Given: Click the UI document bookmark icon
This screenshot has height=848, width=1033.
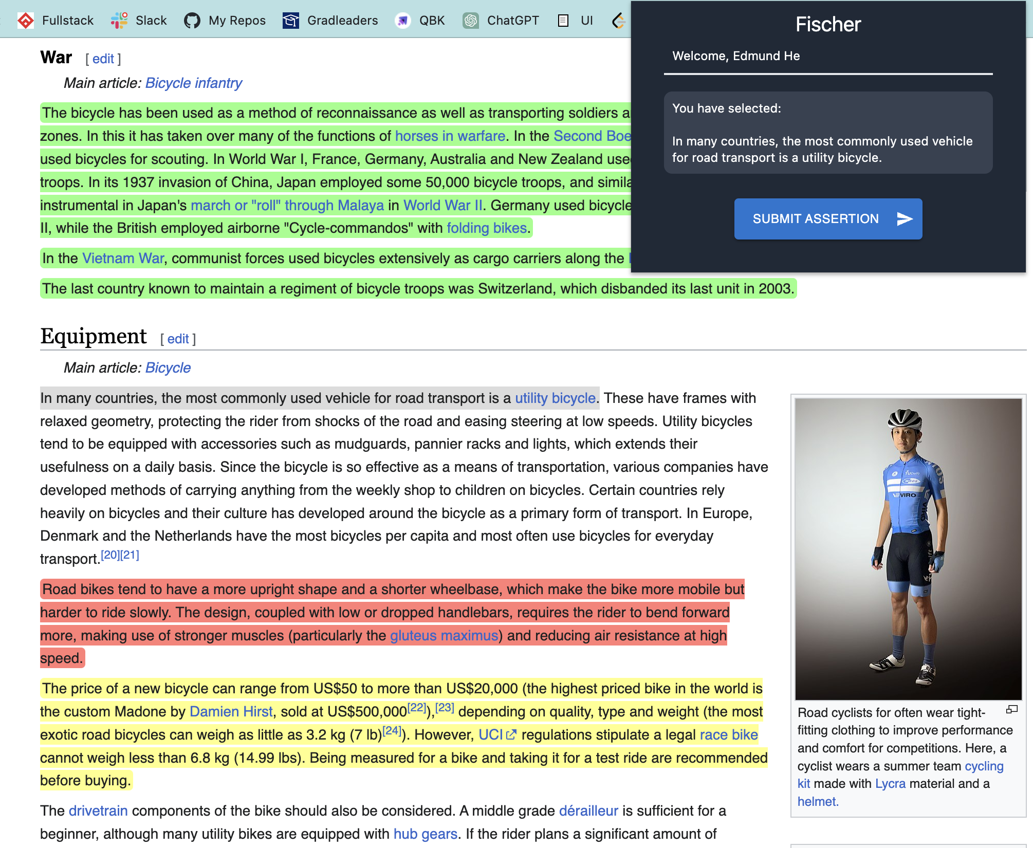Looking at the screenshot, I should pyautogui.click(x=563, y=21).
